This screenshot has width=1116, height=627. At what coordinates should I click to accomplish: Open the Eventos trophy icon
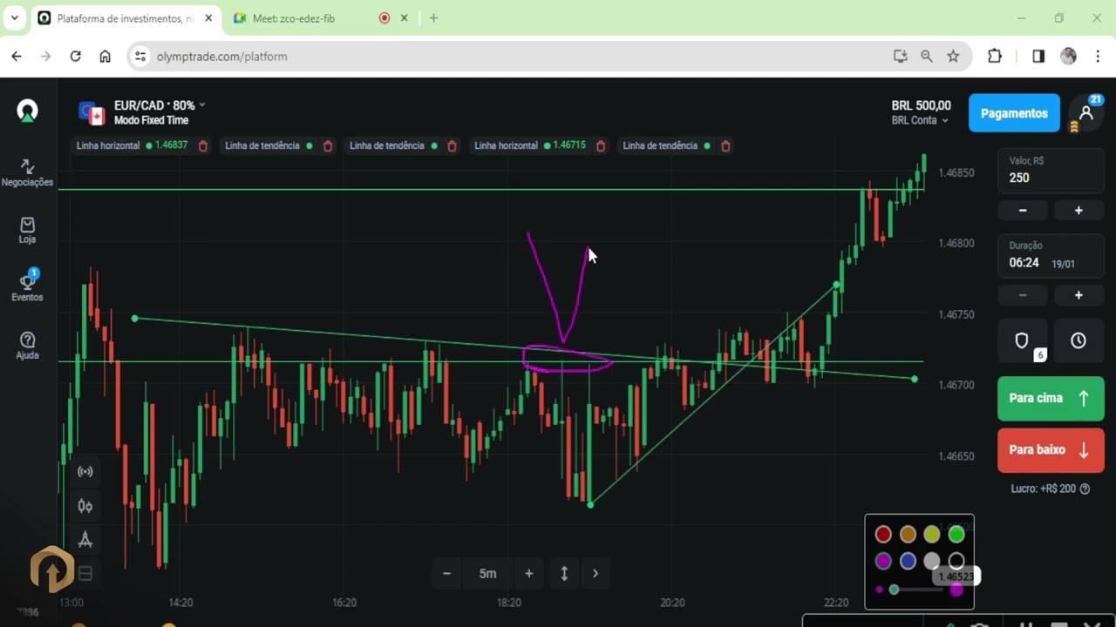[27, 286]
